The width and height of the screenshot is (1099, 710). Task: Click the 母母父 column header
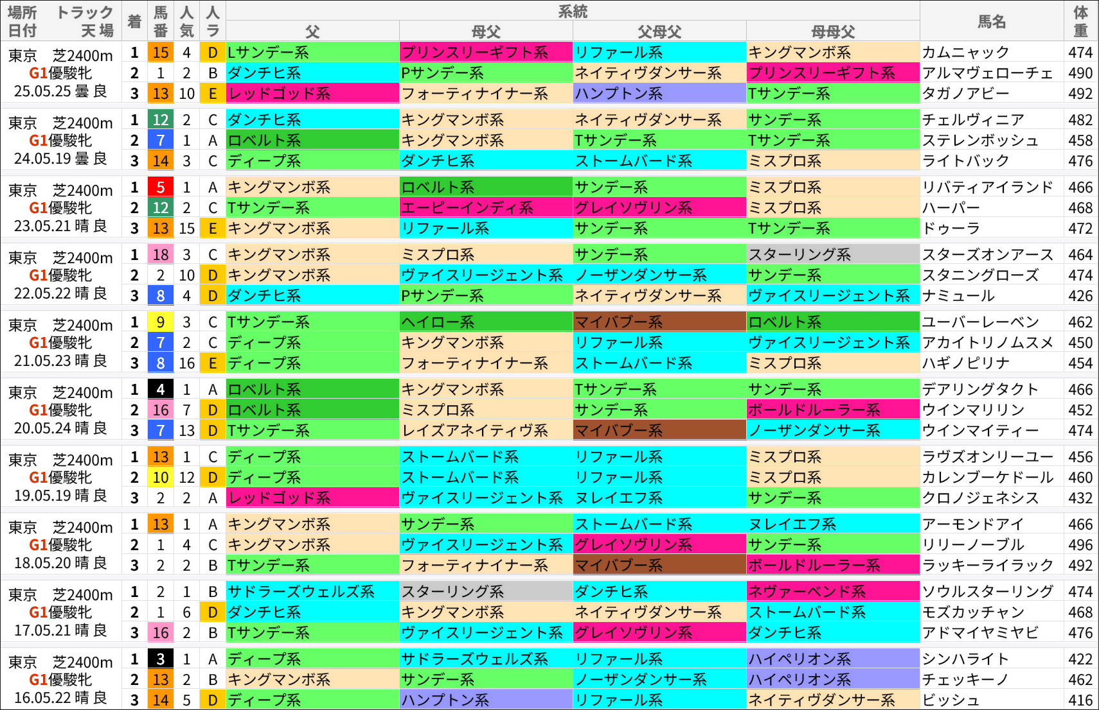(833, 31)
